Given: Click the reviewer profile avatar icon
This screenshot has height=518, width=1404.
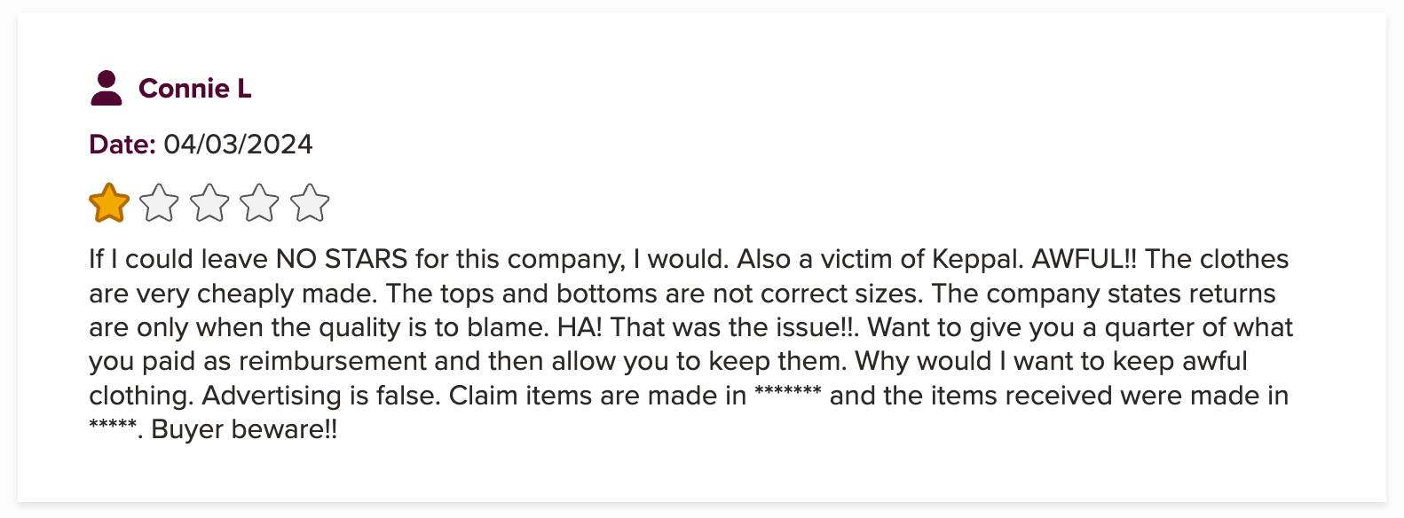Looking at the screenshot, I should [106, 88].
